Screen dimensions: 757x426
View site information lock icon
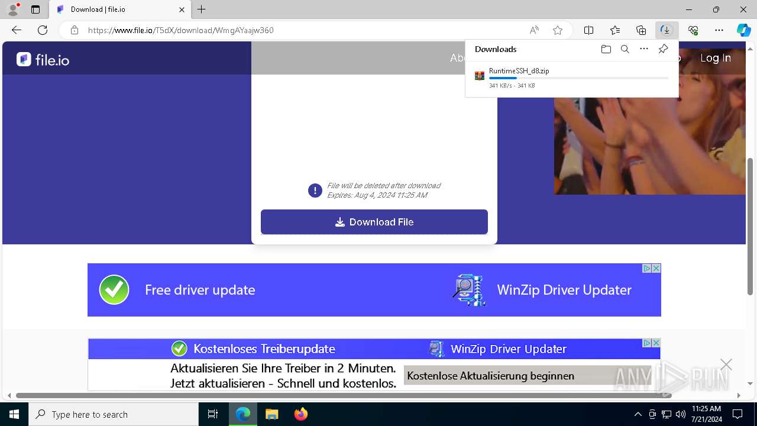75,30
